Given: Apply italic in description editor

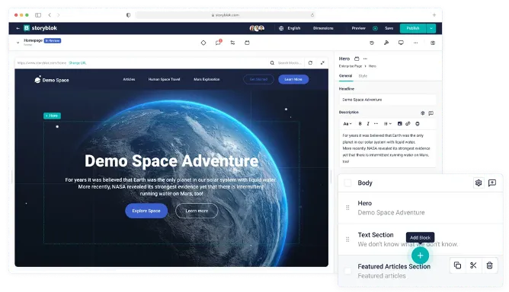Looking at the screenshot, I should (368, 124).
